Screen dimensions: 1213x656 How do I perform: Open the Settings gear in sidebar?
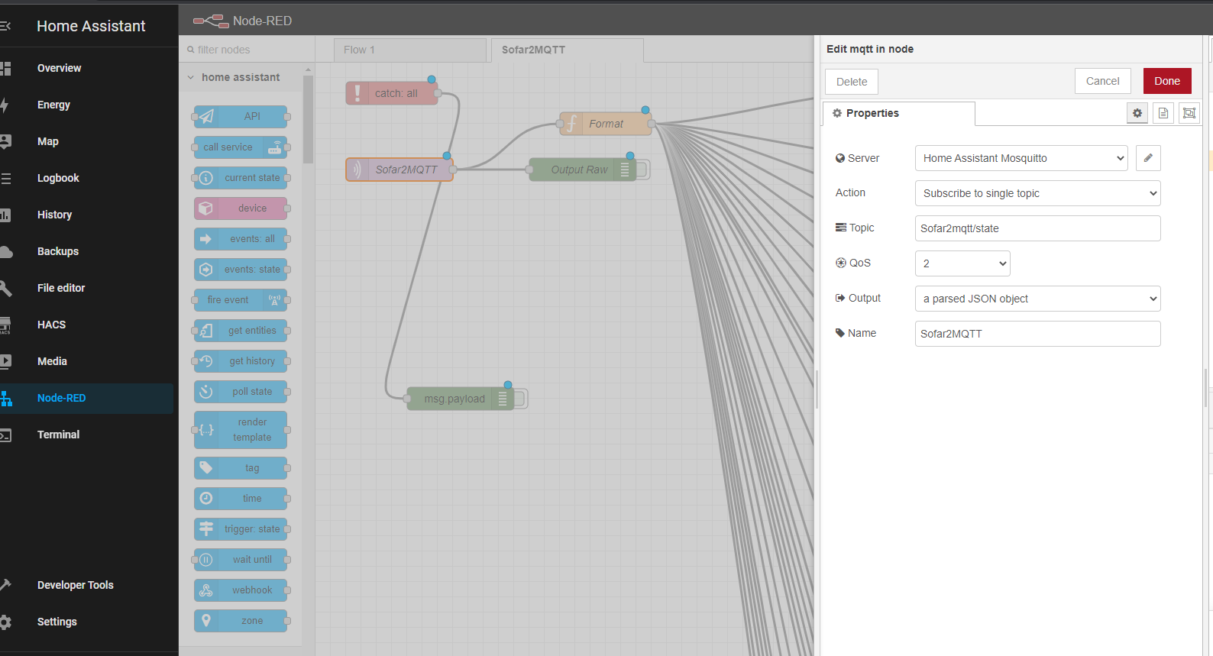pyautogui.click(x=5, y=622)
